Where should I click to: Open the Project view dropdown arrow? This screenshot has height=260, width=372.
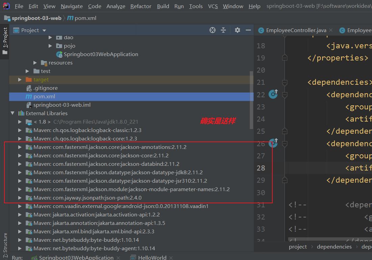click(x=44, y=31)
